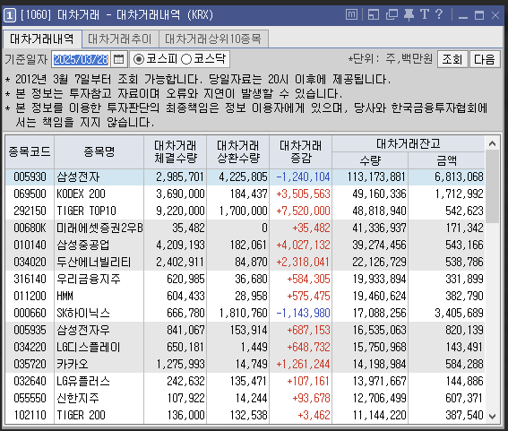The width and height of the screenshot is (508, 431).
Task: Click the 다음 button
Action: point(485,59)
